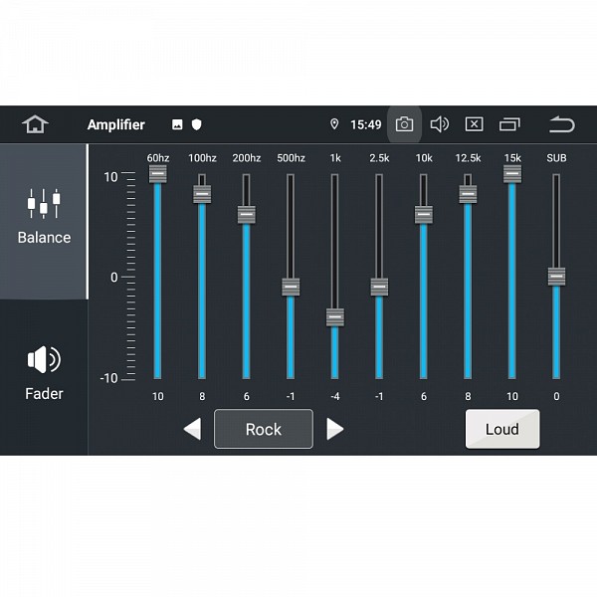Viewport: 597px width, 597px height.
Task: Open the Rock preset selector
Action: point(264,429)
